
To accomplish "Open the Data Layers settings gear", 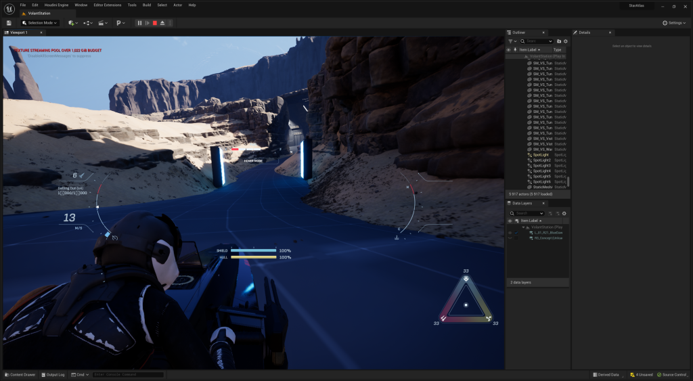I will [x=564, y=213].
